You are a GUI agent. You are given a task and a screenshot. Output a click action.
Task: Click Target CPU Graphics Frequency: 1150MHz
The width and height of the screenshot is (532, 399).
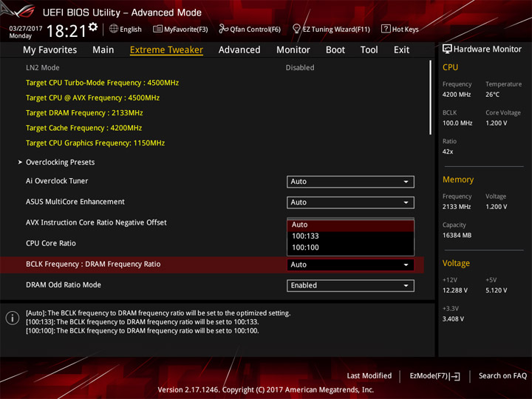click(95, 143)
